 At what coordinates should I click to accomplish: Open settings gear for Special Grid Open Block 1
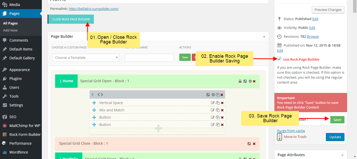pyautogui.click(x=250, y=81)
